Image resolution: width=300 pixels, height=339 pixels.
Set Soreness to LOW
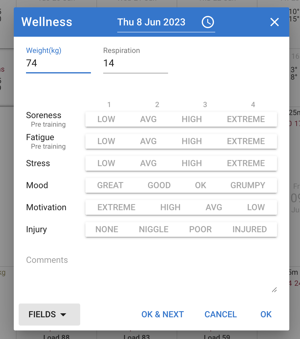click(x=106, y=119)
